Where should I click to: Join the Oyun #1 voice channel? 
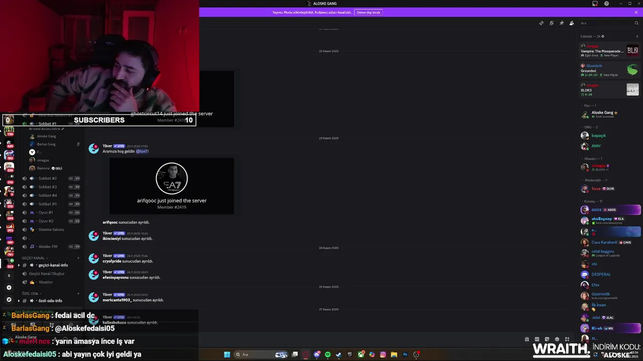(50, 213)
